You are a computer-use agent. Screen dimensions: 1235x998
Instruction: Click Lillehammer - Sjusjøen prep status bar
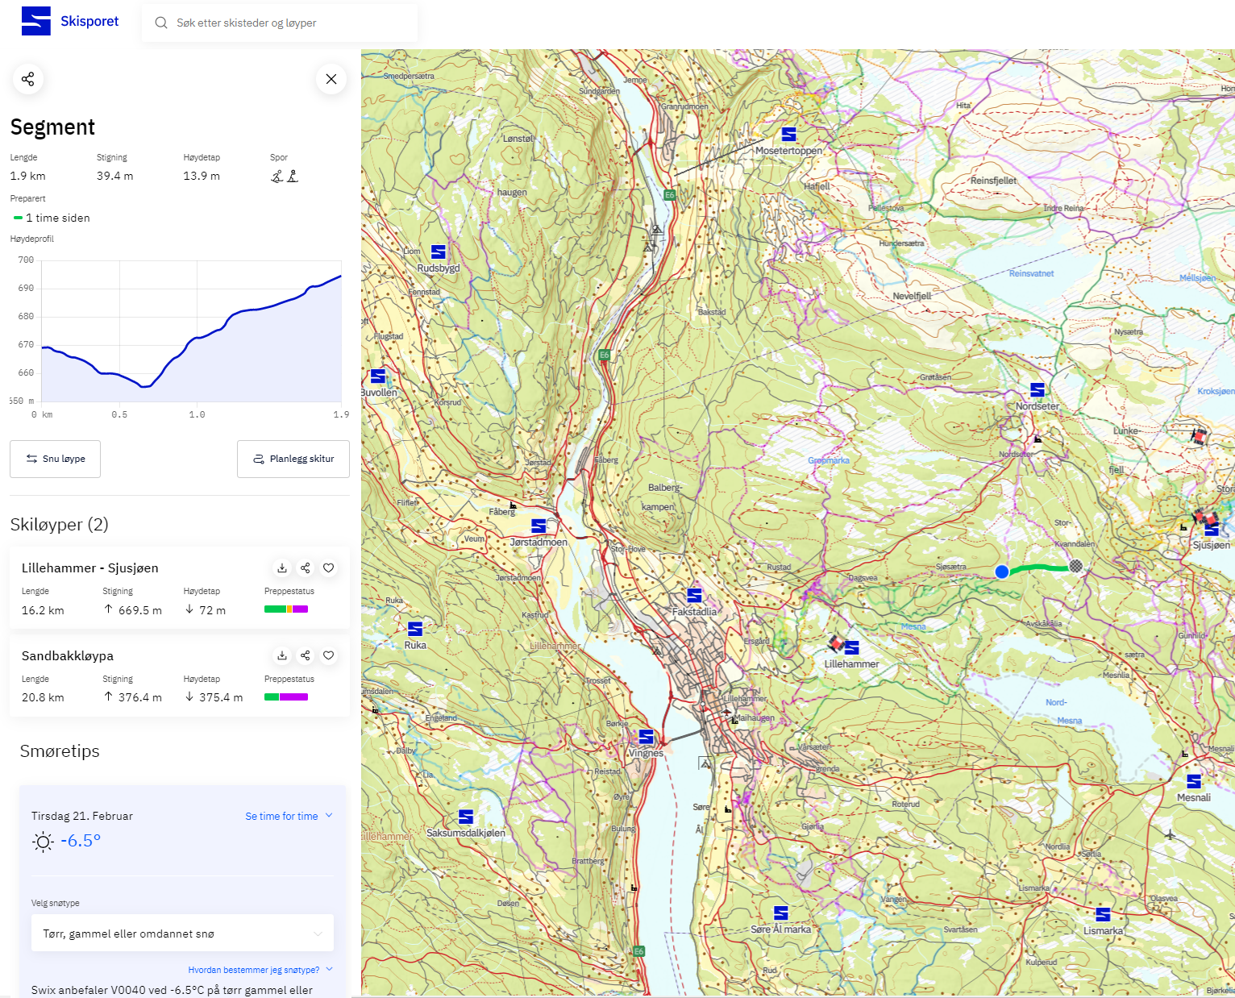286,609
